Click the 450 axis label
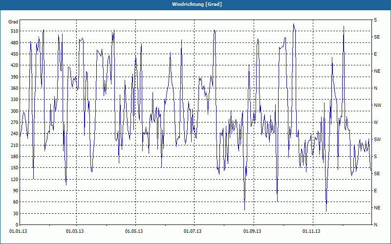 click(x=14, y=54)
